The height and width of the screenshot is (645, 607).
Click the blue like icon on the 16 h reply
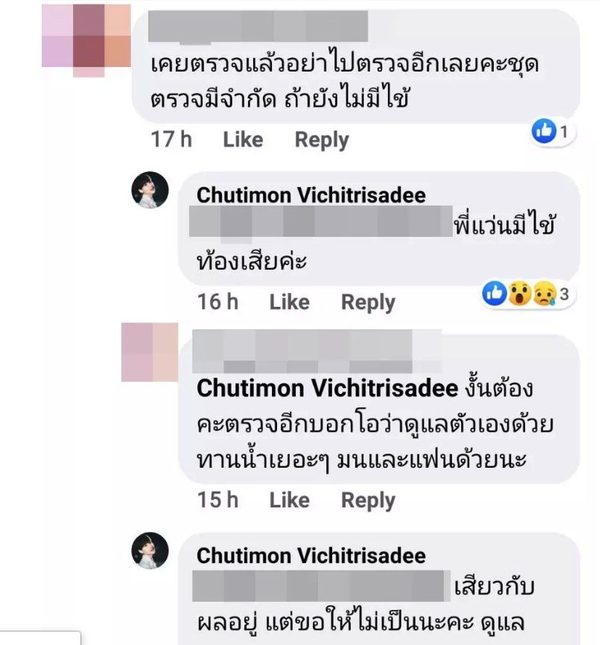click(495, 293)
